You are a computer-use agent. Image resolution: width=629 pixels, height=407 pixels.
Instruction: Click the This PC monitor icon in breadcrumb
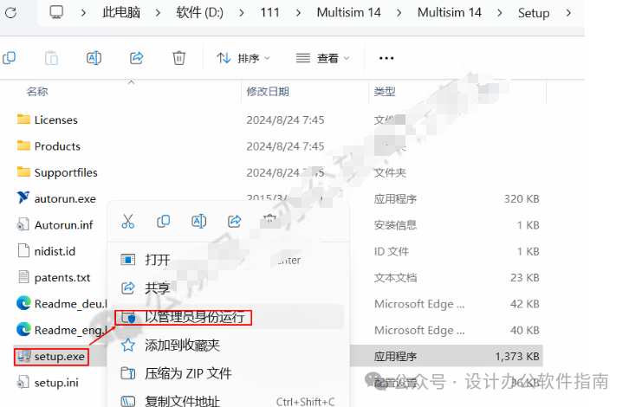click(x=56, y=12)
